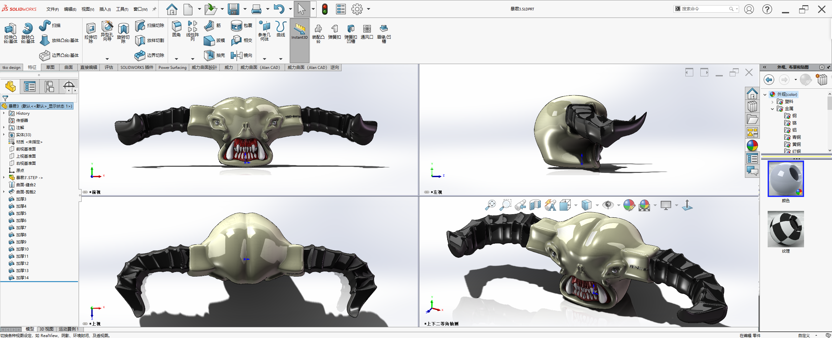Expand the History tree node
Image resolution: width=832 pixels, height=338 pixels.
[4, 113]
